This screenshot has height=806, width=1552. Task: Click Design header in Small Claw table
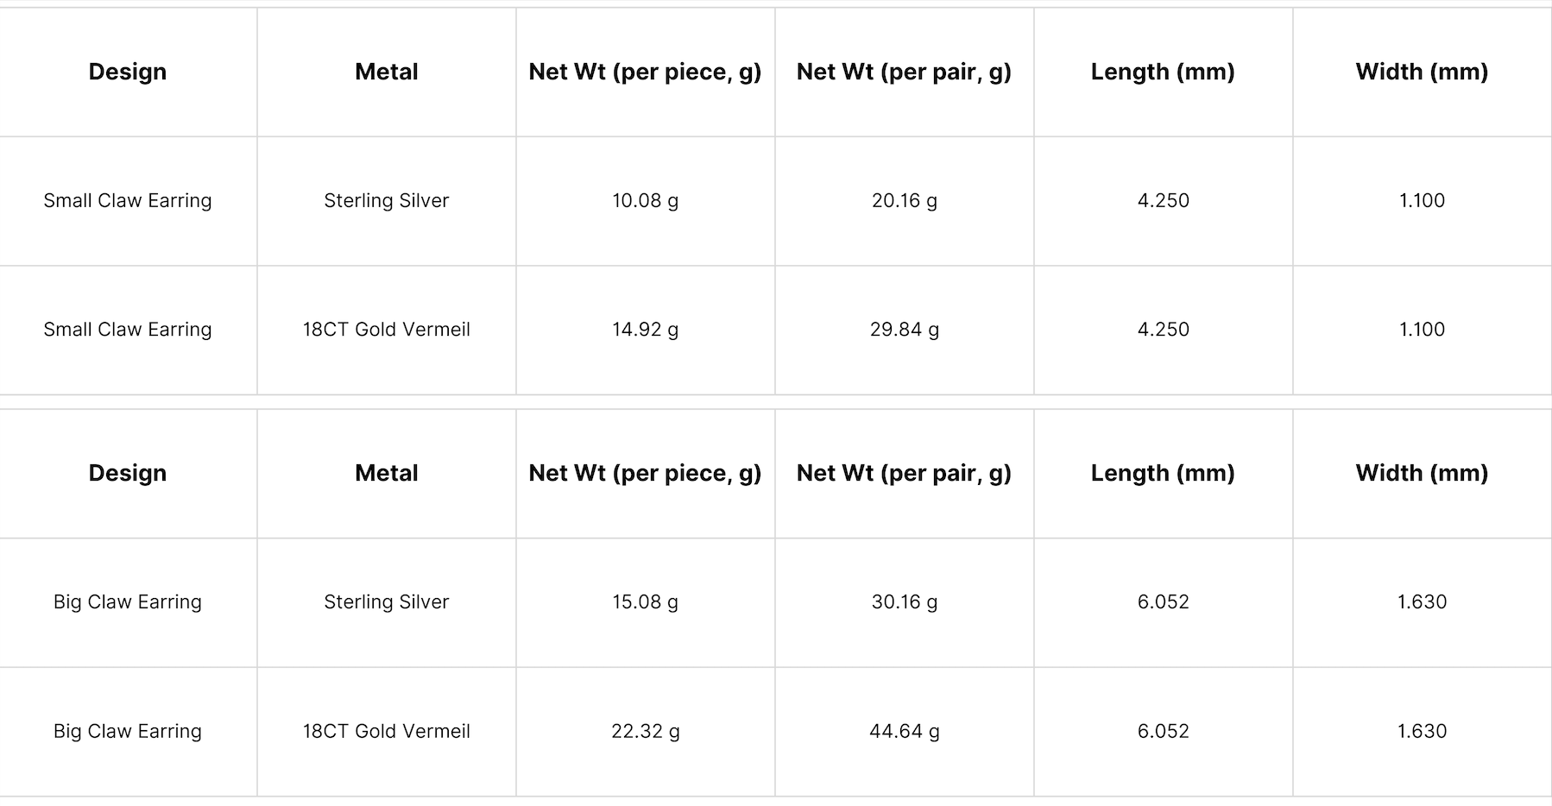point(128,72)
